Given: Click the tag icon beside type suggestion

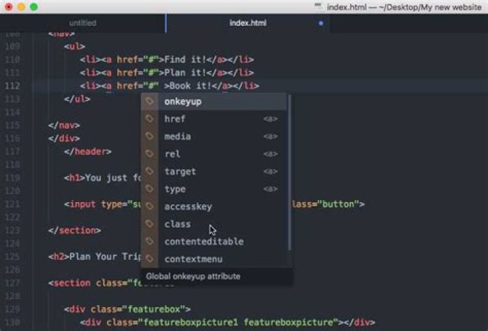Looking at the screenshot, I should click(150, 189).
